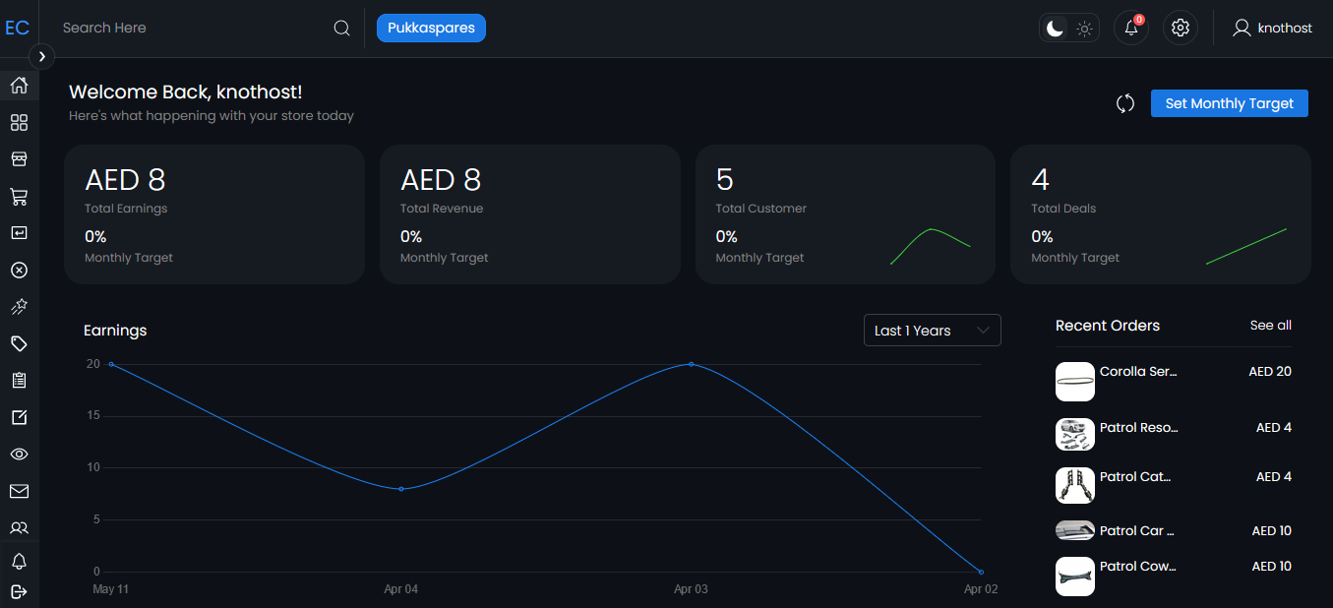This screenshot has height=608, width=1333.
Task: Open the shopping cart icon in sidebar
Action: [19, 197]
